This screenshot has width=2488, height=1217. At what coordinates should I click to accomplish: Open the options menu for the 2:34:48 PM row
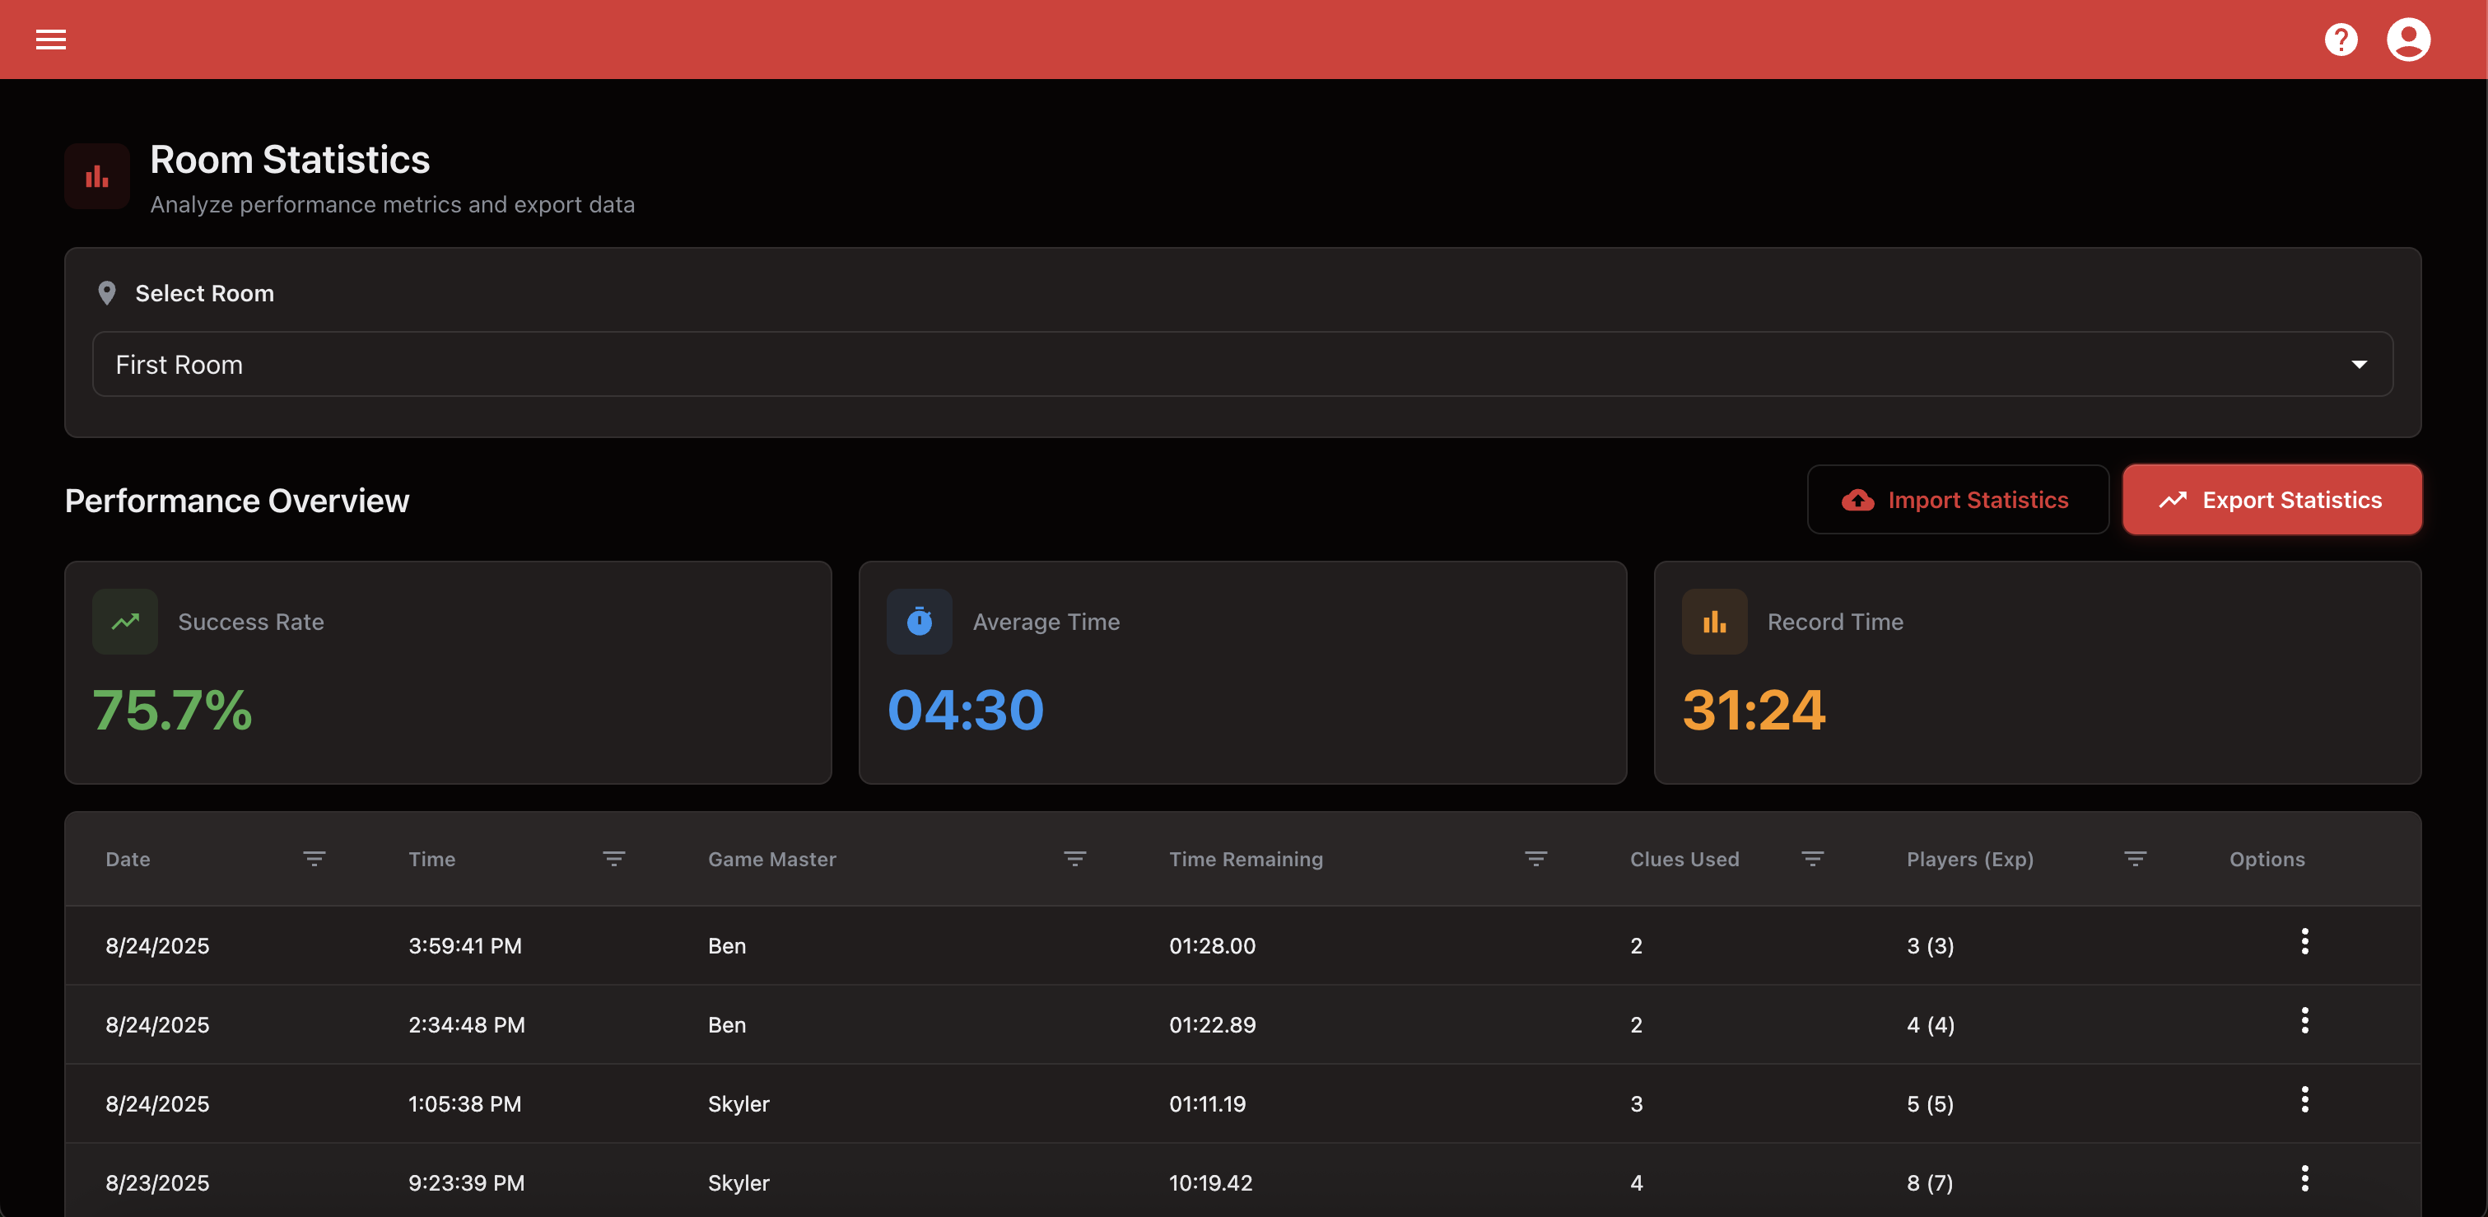pos(2304,1021)
